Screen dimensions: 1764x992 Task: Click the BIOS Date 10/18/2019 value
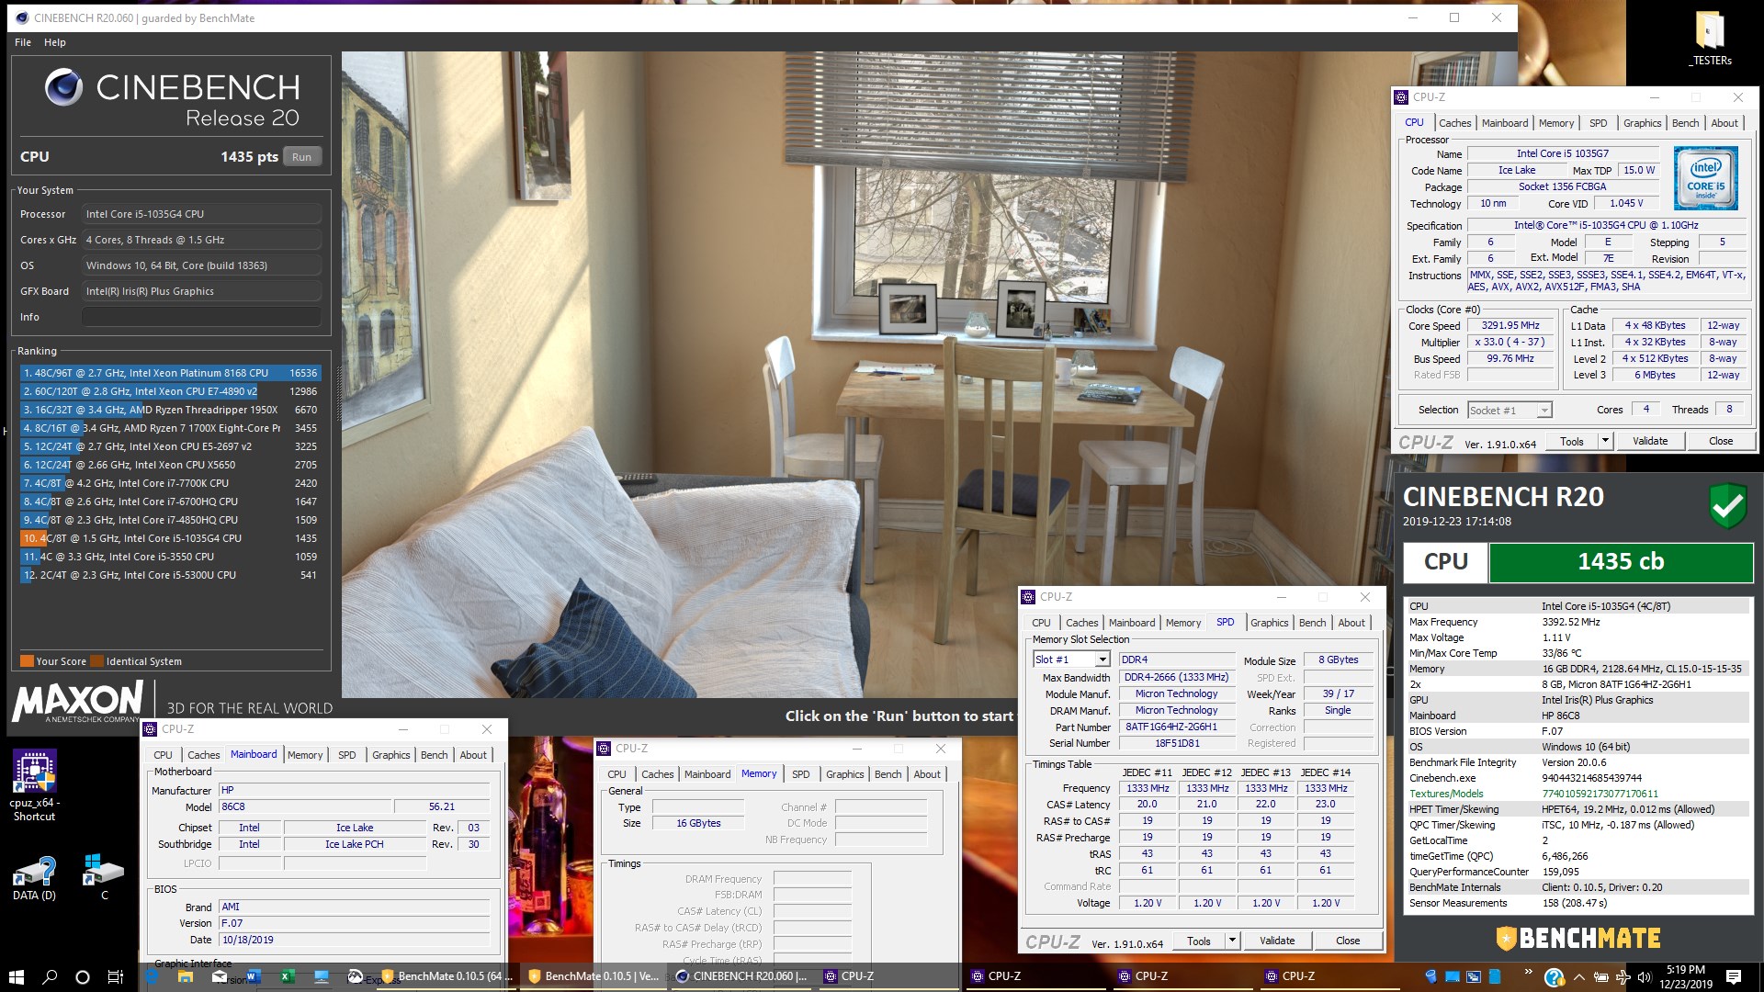tap(354, 940)
